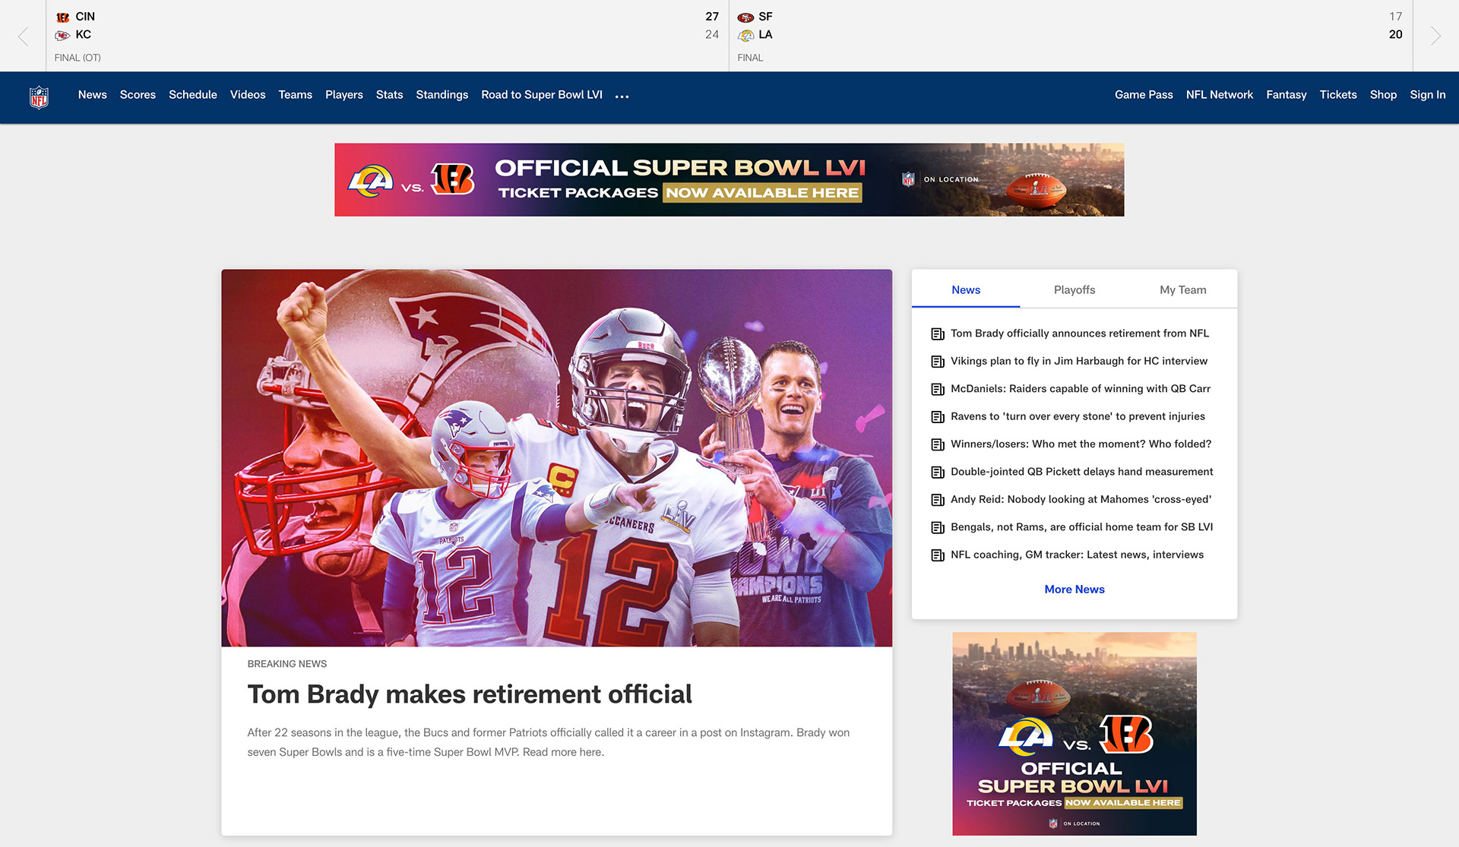1459x847 pixels.
Task: Click the Chiefs logo in scoreboard
Action: (63, 35)
